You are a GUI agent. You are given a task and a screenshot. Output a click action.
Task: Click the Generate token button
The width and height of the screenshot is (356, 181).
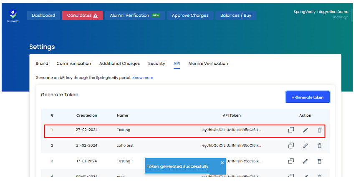(x=308, y=97)
